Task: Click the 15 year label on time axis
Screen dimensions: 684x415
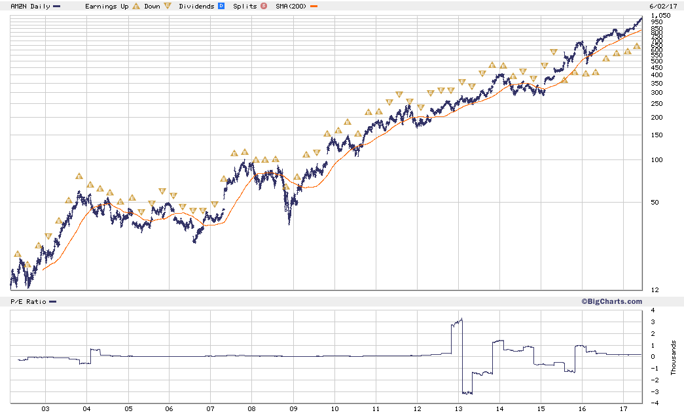Action: click(x=541, y=409)
